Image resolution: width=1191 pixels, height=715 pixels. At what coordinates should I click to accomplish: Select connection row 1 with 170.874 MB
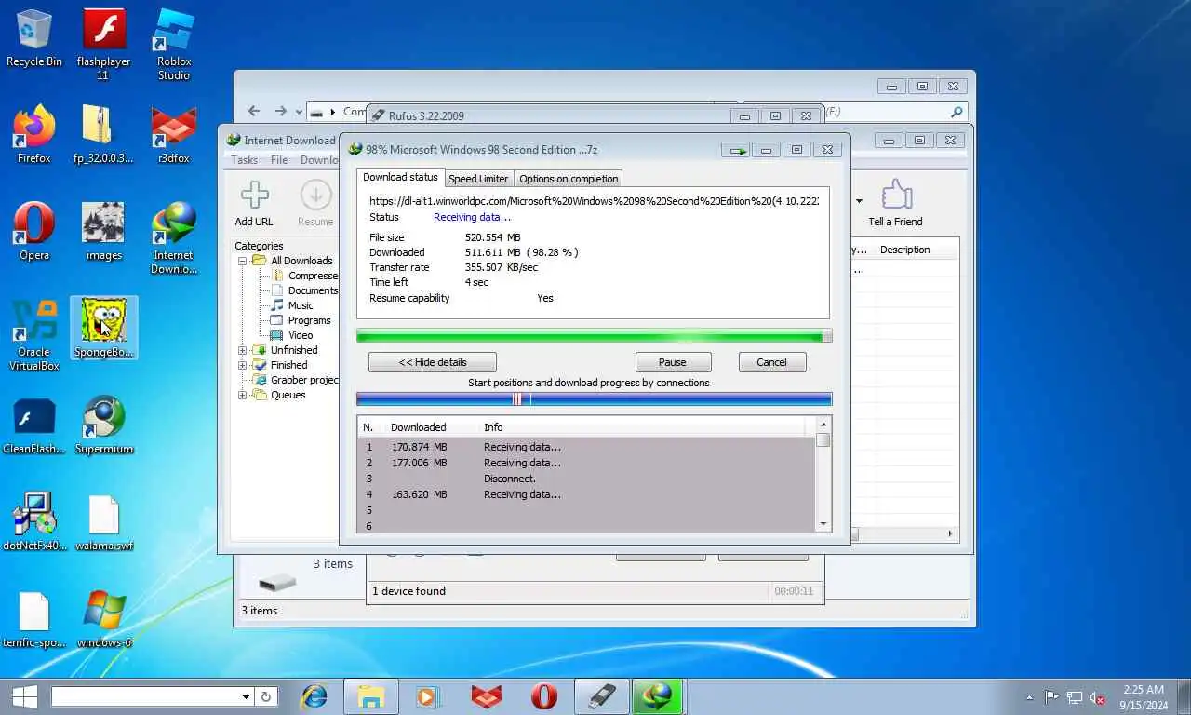[587, 447]
